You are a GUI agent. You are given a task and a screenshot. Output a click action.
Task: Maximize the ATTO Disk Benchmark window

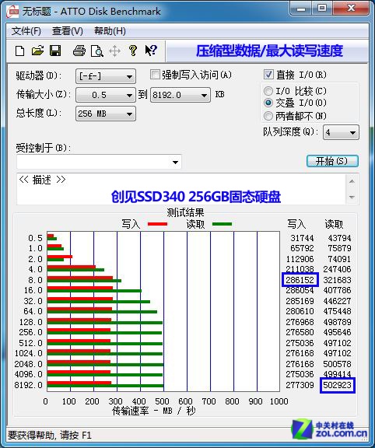tap(322, 9)
